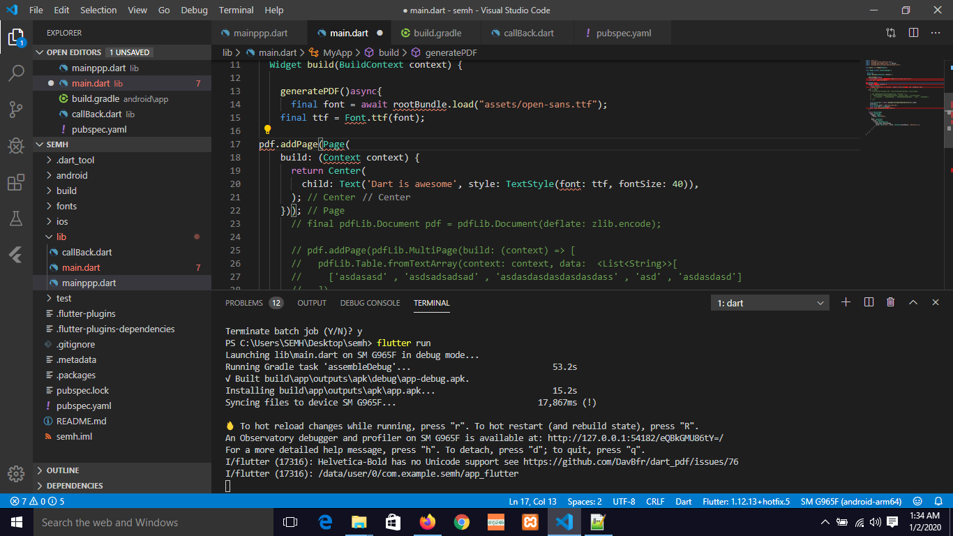
Task: Switch to the build.gradle editor tab
Action: click(437, 33)
